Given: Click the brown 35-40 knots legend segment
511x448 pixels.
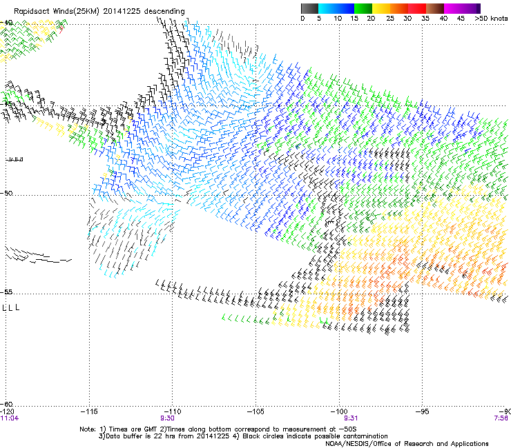Looking at the screenshot, I should point(435,8).
